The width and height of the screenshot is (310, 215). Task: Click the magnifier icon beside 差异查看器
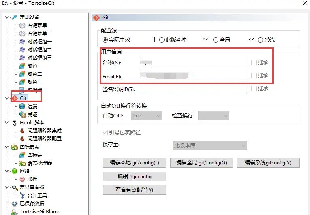(15, 187)
